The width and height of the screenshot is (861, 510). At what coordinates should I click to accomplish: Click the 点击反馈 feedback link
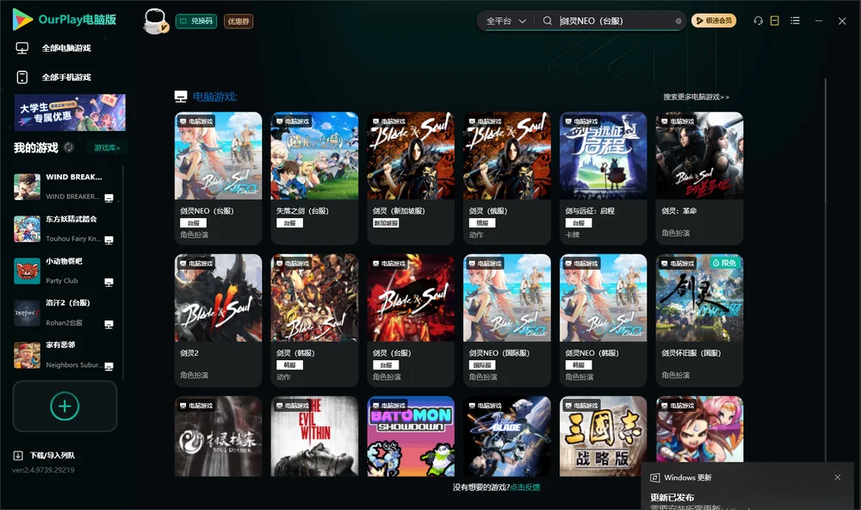pos(525,488)
